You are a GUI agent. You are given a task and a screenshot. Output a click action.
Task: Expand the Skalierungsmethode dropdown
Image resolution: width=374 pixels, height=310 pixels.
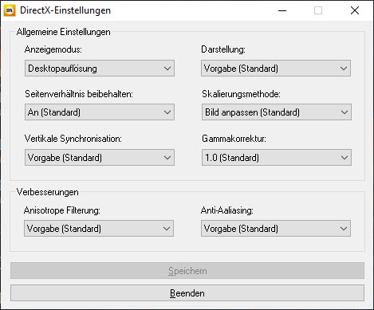(x=277, y=112)
